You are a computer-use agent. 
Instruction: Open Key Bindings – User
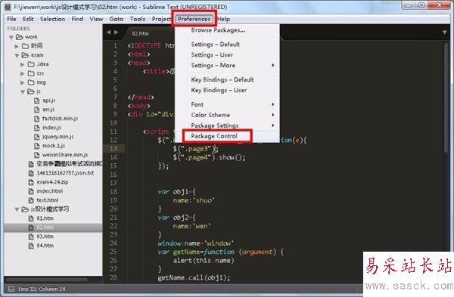pos(219,90)
